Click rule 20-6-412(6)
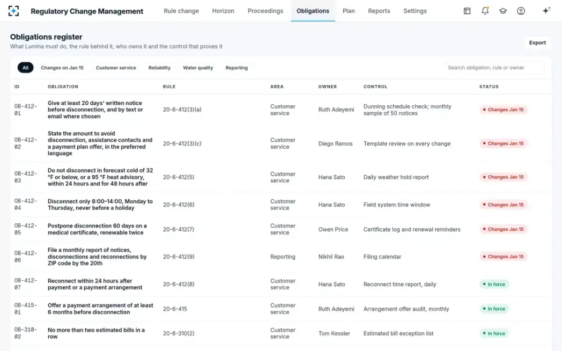Viewport: 562px width, 351px height. pos(178,205)
